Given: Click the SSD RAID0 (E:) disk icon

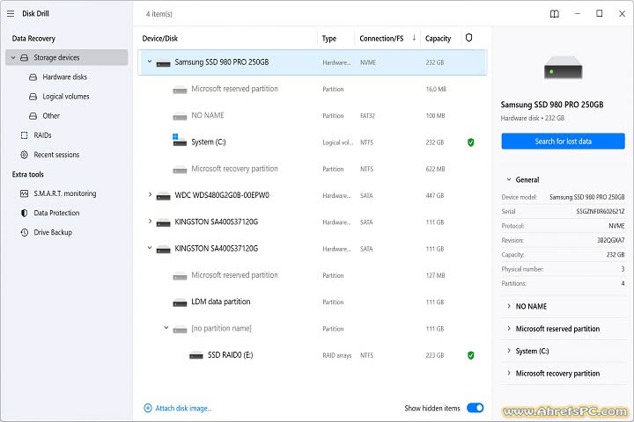Looking at the screenshot, I should (x=196, y=355).
